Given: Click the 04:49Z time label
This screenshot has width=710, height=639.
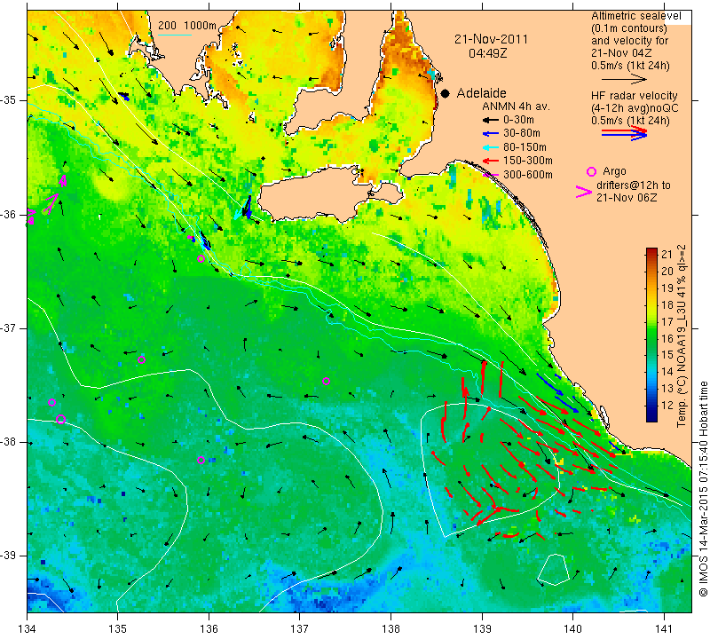Looking at the screenshot, I should pyautogui.click(x=487, y=53).
